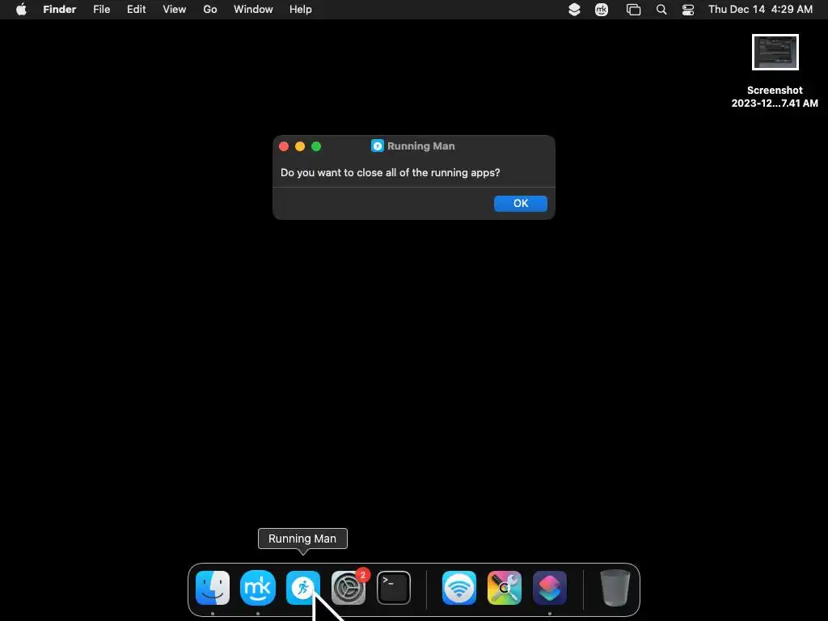828x621 pixels.
Task: Launch ColorSync Utility in the Dock
Action: point(505,587)
